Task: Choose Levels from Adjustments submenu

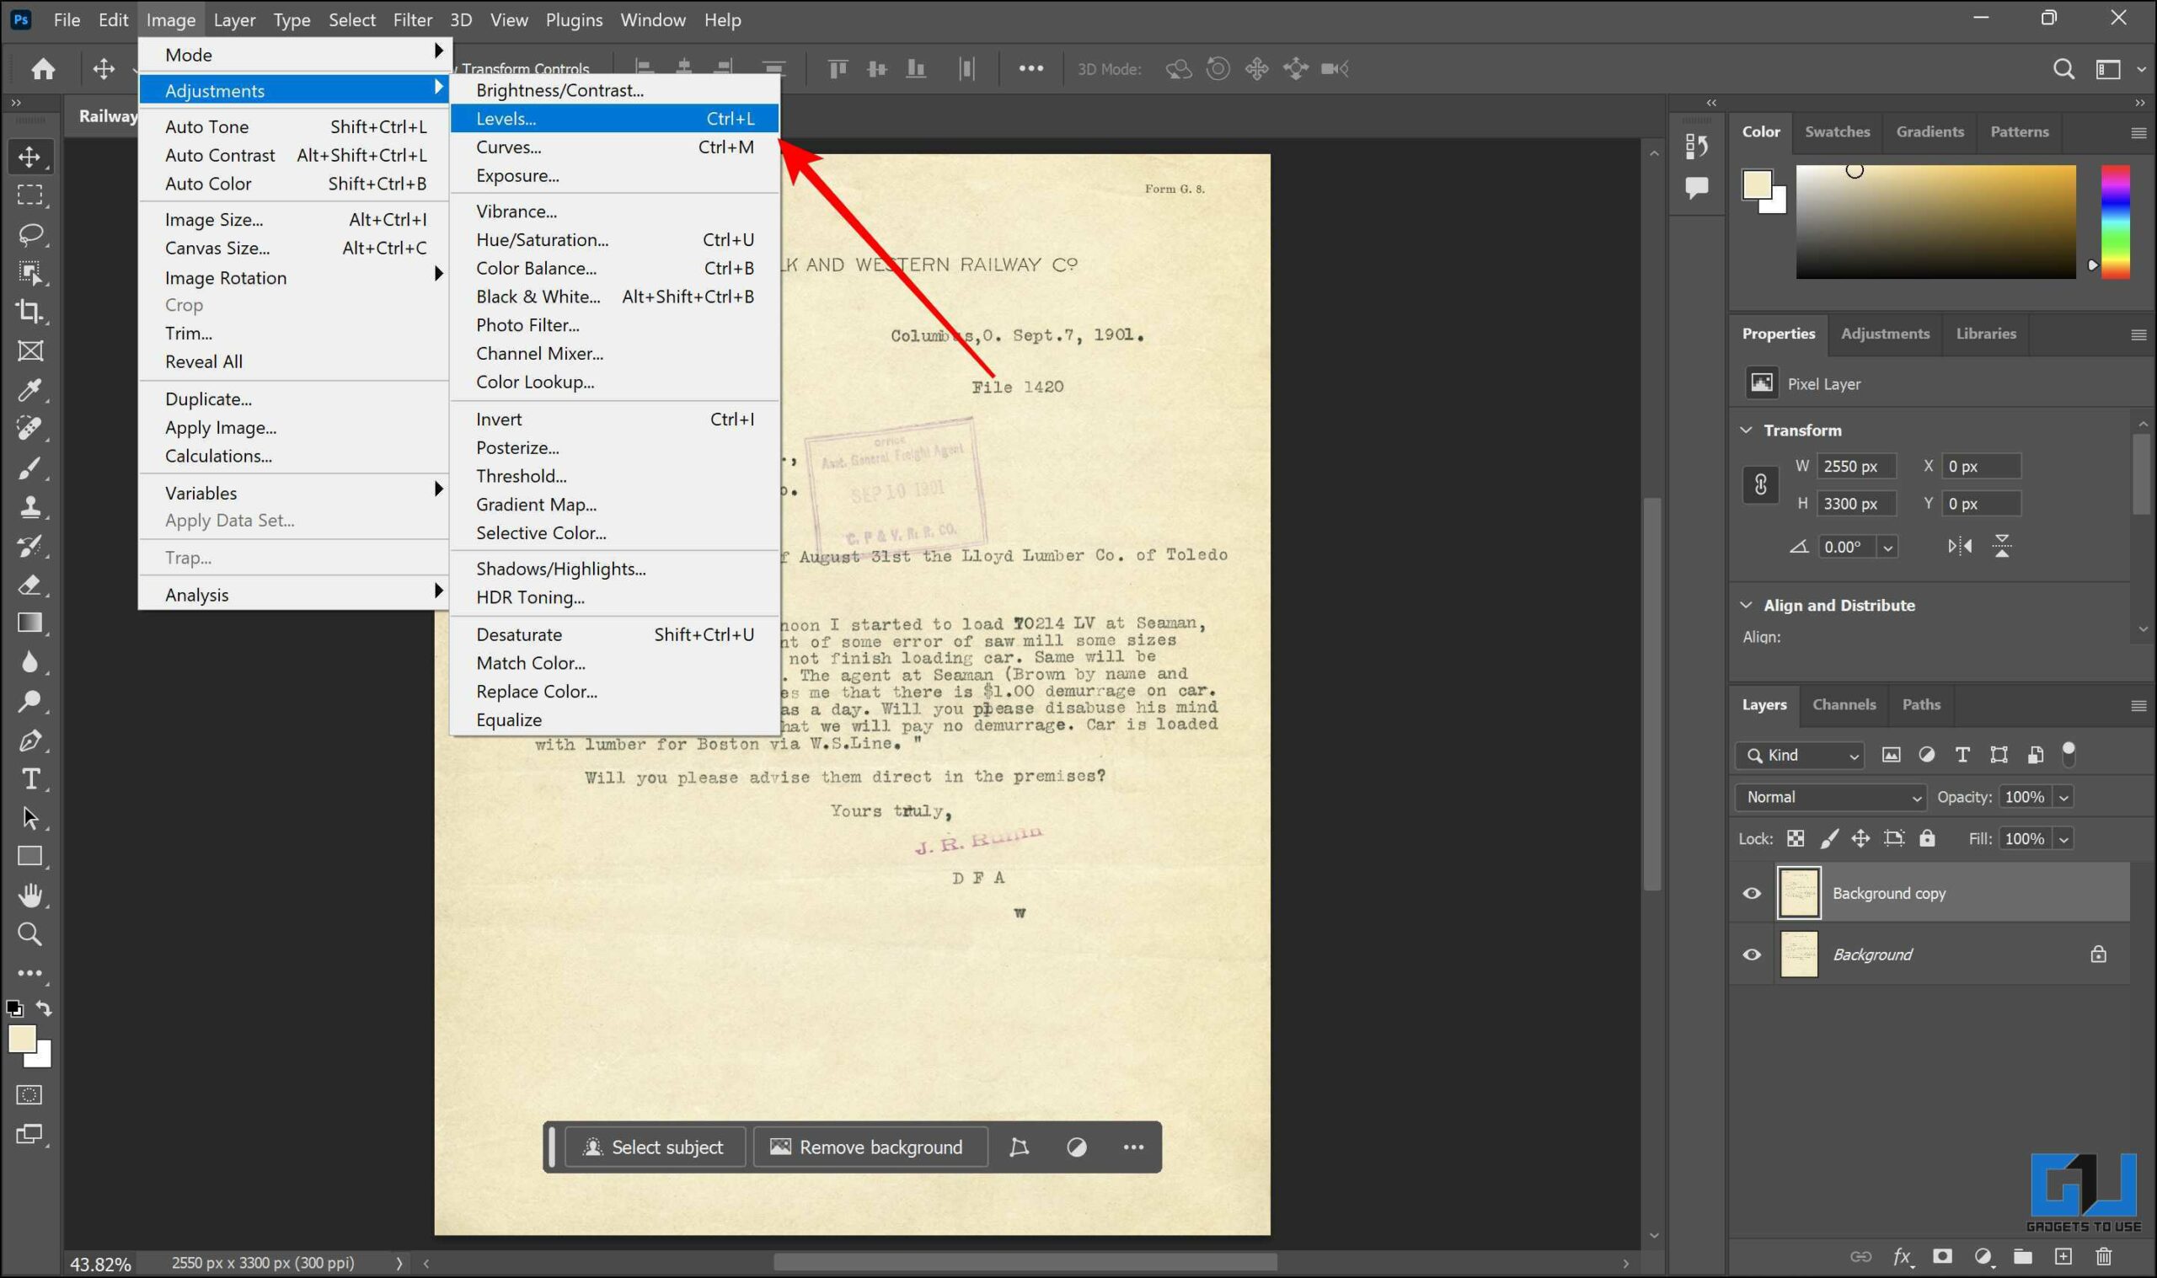Action: pos(614,119)
